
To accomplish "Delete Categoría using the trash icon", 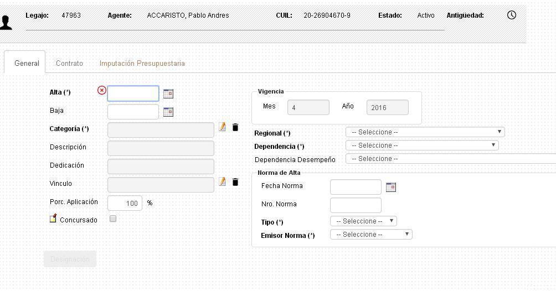I will (235, 128).
